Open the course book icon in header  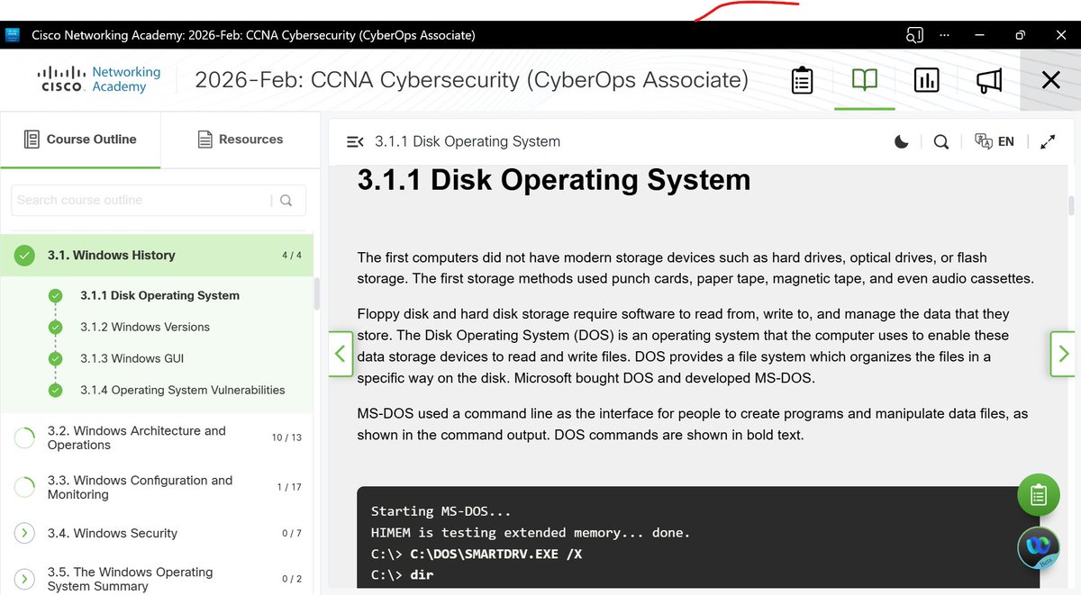865,80
